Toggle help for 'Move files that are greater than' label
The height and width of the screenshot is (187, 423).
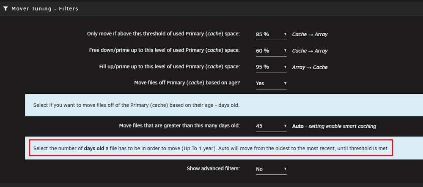click(179, 126)
